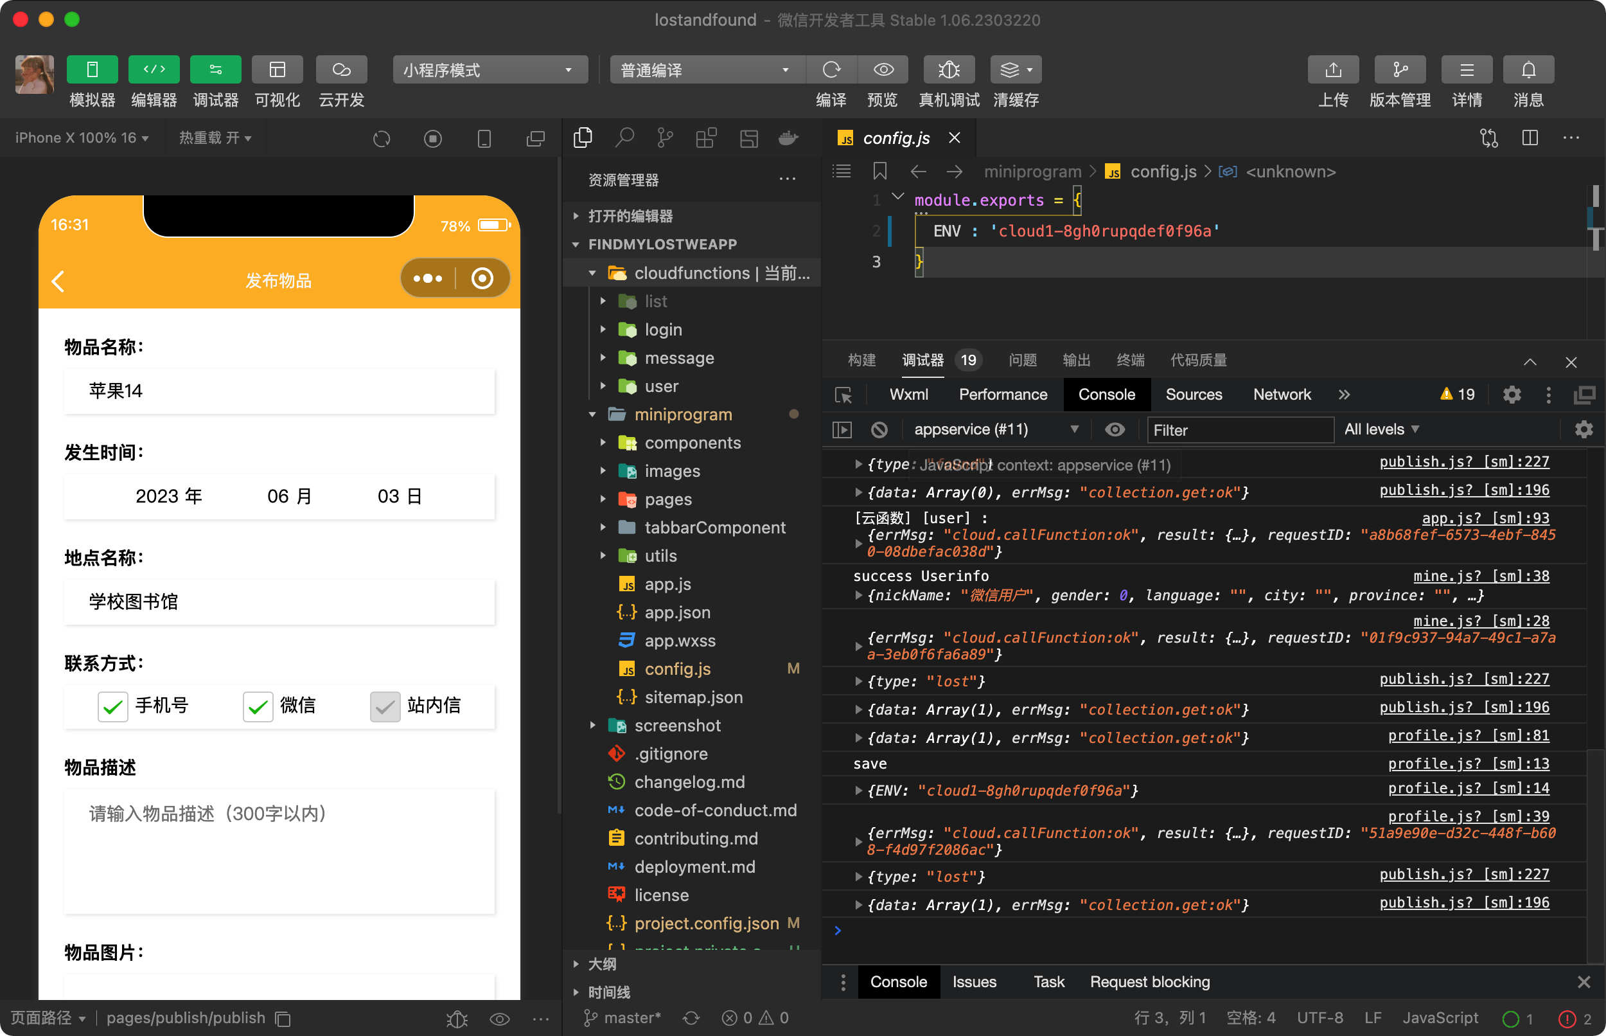Image resolution: width=1606 pixels, height=1036 pixels.
Task: Switch to the Sources devtools tab
Action: tap(1193, 395)
